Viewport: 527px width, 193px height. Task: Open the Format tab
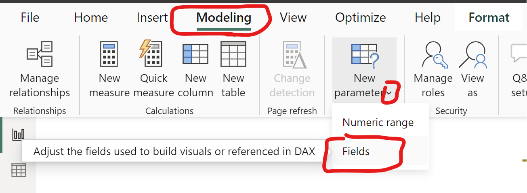489,18
